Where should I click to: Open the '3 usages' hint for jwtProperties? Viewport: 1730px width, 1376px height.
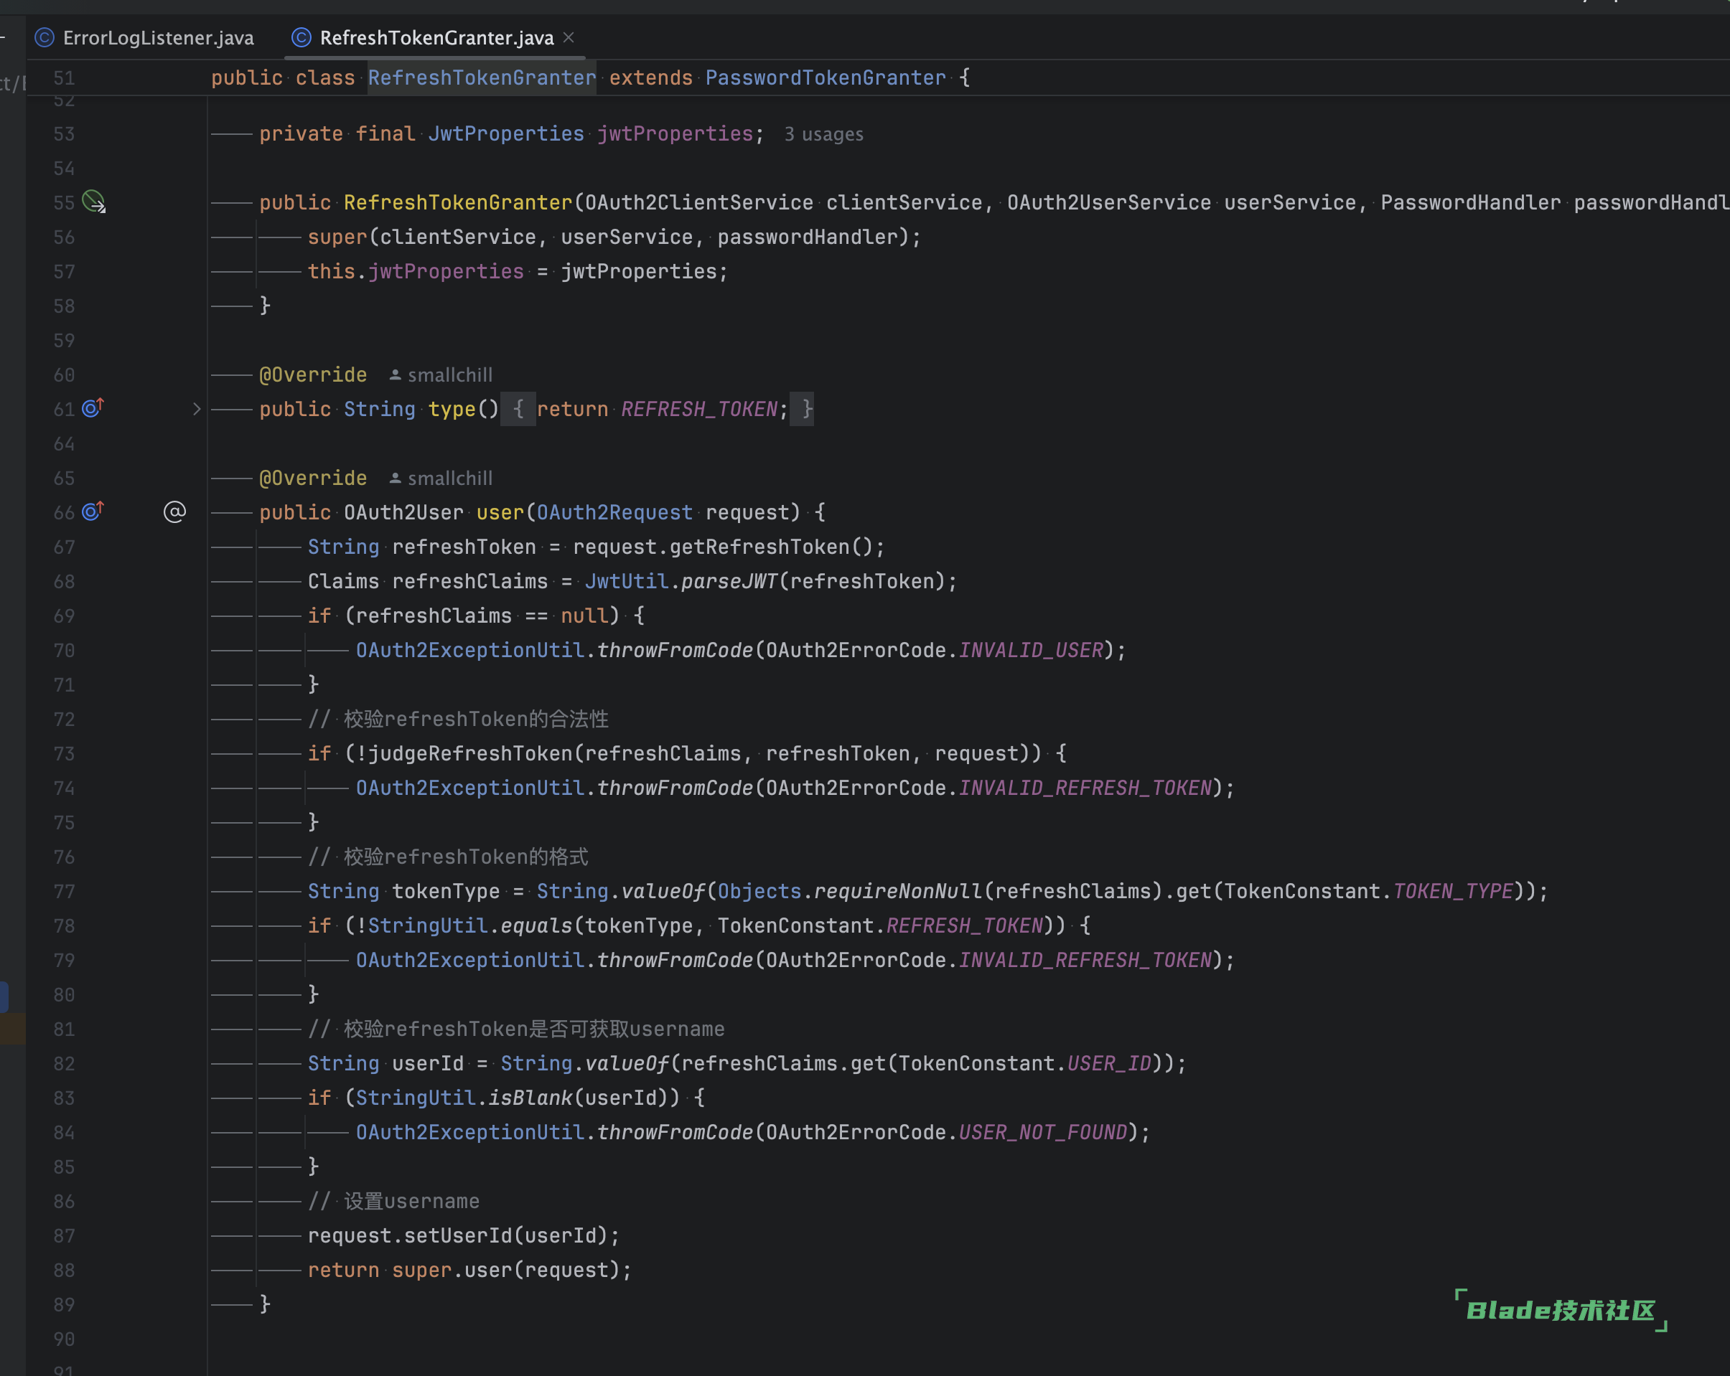point(823,134)
